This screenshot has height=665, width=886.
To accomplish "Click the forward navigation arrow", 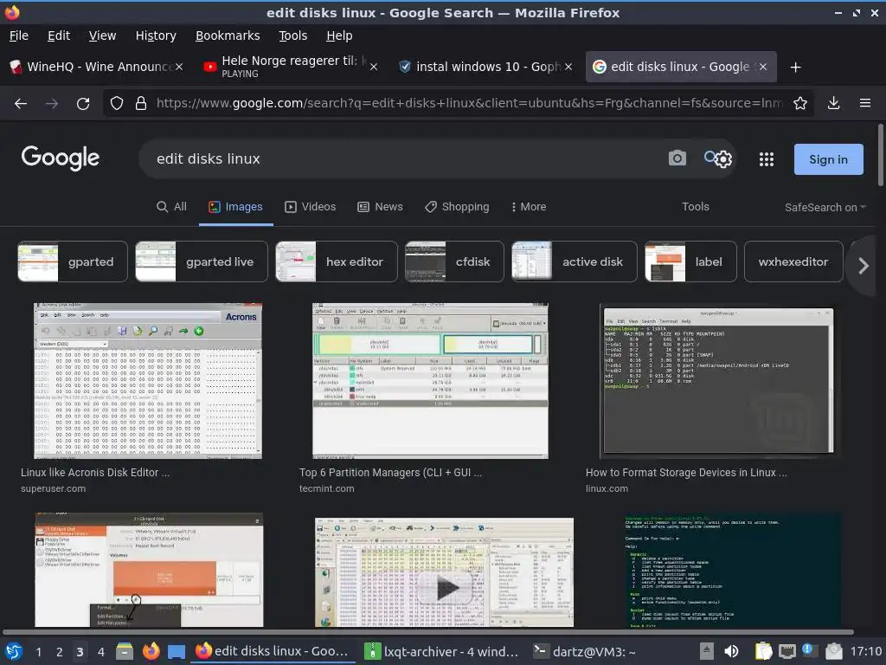I will (52, 104).
